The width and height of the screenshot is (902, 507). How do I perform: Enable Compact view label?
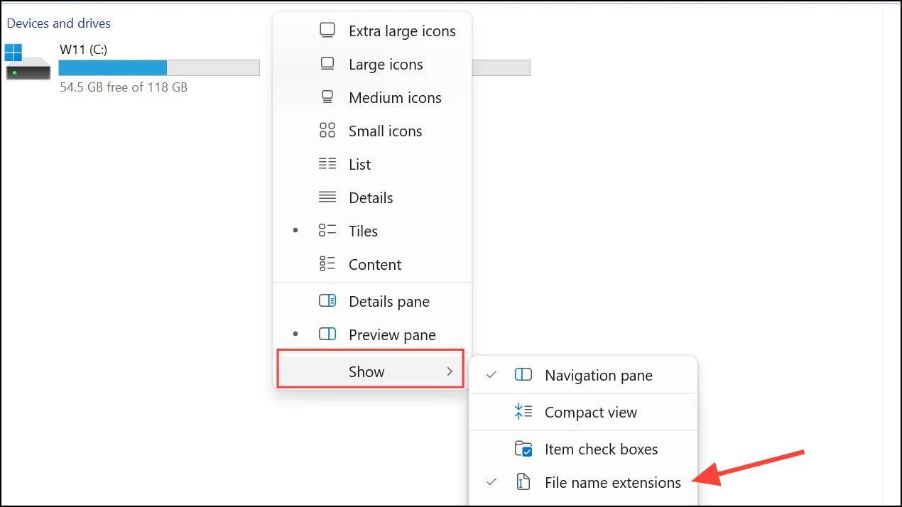(x=591, y=413)
